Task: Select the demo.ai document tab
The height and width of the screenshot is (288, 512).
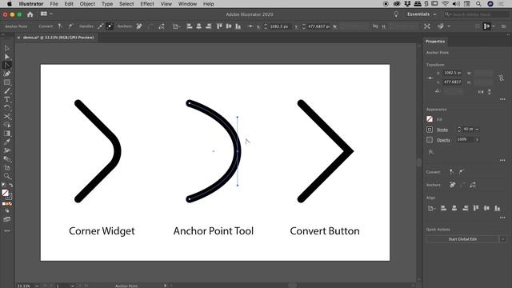Action: point(58,38)
